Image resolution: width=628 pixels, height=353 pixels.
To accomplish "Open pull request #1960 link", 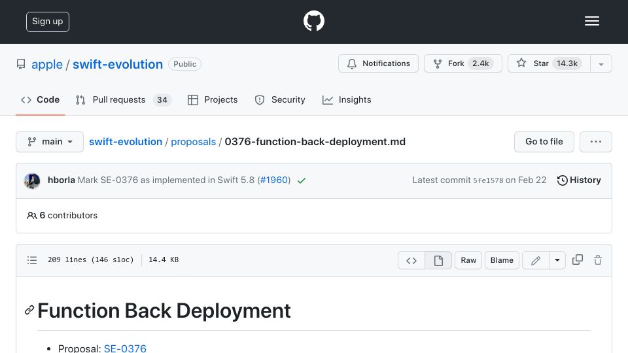I will click(274, 180).
